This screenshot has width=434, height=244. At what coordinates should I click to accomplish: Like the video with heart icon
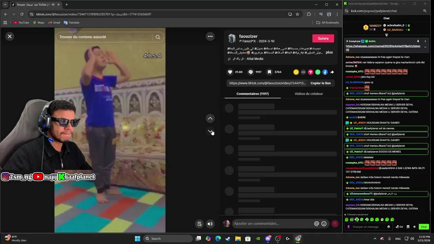(230, 72)
